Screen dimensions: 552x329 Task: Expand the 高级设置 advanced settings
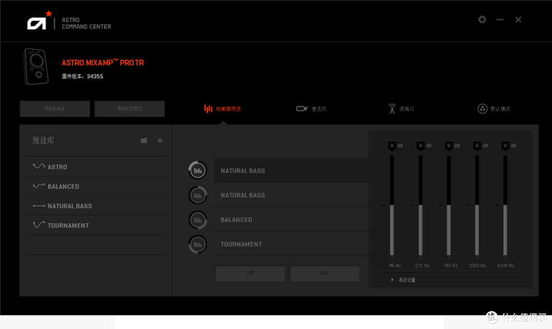coord(403,280)
